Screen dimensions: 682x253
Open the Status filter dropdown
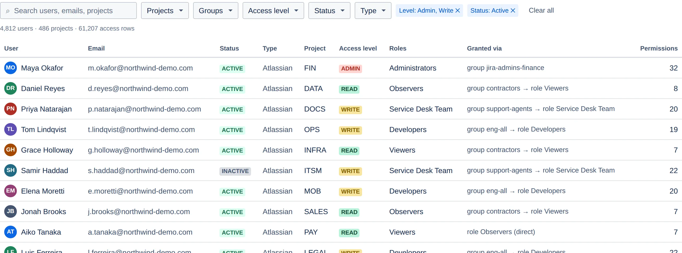[x=329, y=11]
